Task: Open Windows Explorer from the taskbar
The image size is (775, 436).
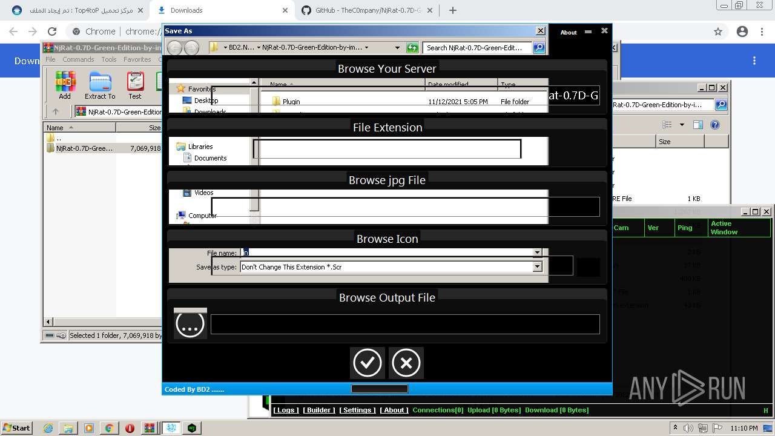Action: [68, 428]
